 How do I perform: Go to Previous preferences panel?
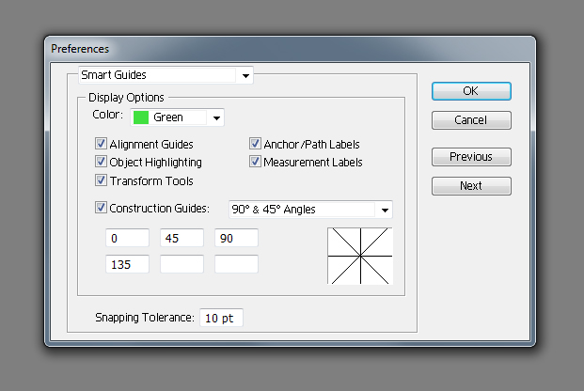click(471, 157)
